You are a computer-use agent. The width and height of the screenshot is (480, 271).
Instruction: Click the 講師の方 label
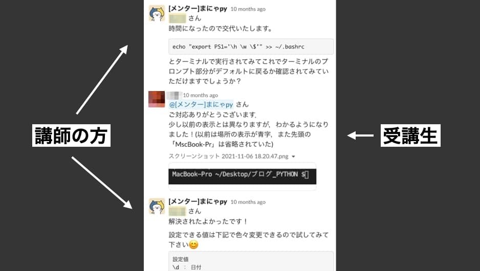point(71,135)
